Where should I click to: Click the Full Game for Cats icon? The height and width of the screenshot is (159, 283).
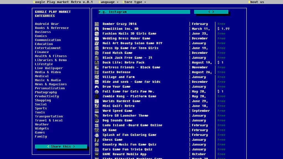pyautogui.click(x=97, y=92)
